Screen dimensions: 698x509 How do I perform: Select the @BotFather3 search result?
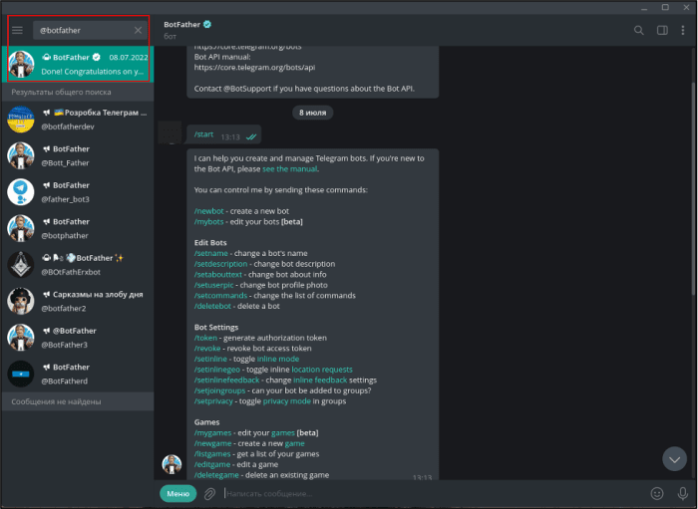click(78, 338)
